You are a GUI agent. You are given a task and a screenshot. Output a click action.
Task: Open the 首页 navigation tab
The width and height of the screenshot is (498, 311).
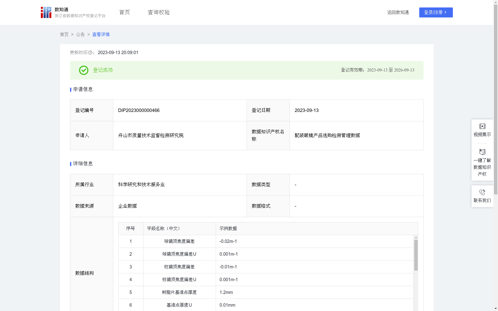tap(125, 12)
